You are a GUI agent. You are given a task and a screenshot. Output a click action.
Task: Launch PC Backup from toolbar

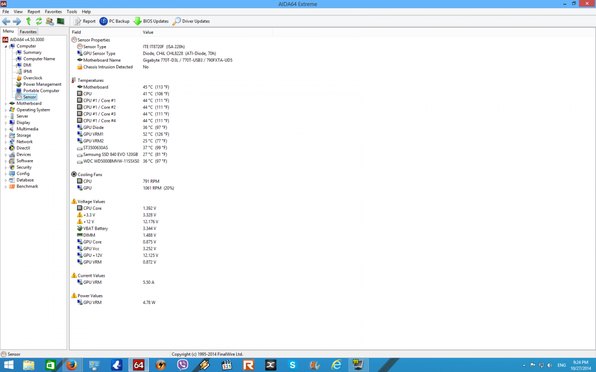[115, 21]
